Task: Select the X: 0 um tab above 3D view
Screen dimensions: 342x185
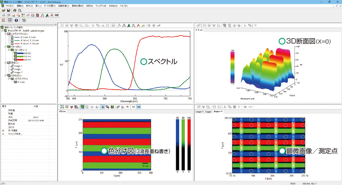Action: [x=199, y=30]
